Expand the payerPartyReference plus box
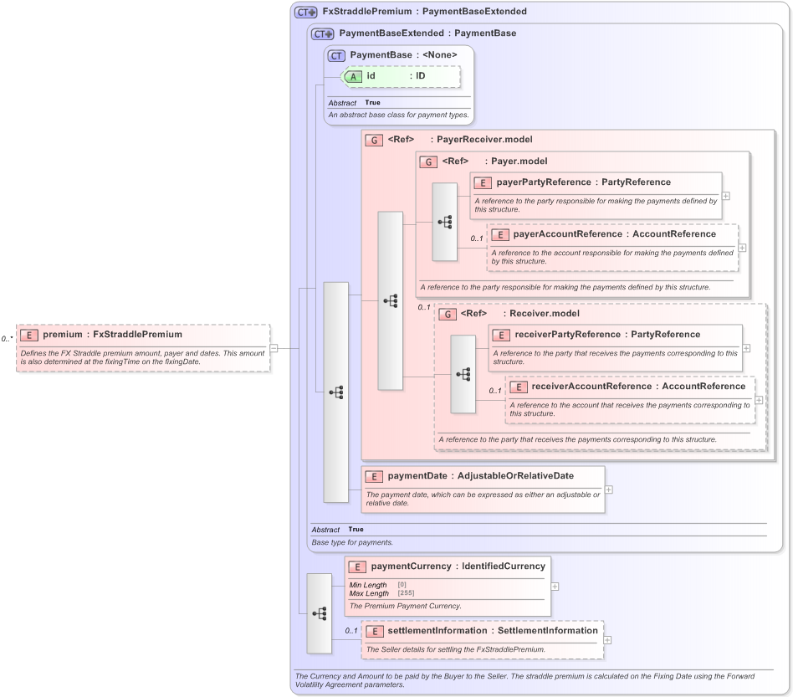The width and height of the screenshot is (793, 697). coord(726,196)
